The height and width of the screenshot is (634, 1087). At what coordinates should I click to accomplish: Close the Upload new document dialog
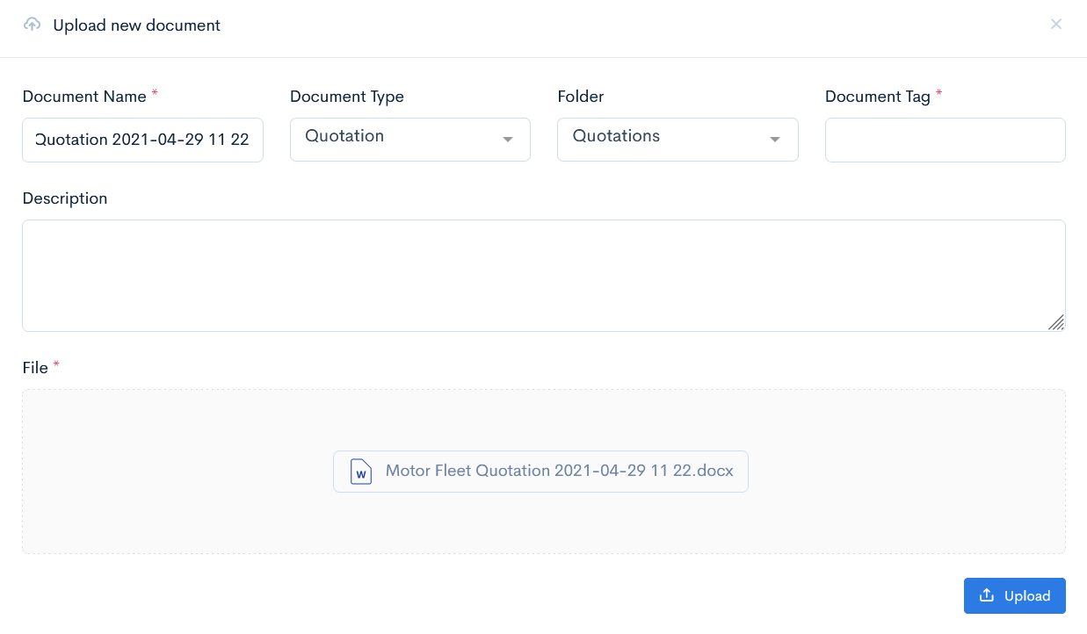click(1056, 25)
